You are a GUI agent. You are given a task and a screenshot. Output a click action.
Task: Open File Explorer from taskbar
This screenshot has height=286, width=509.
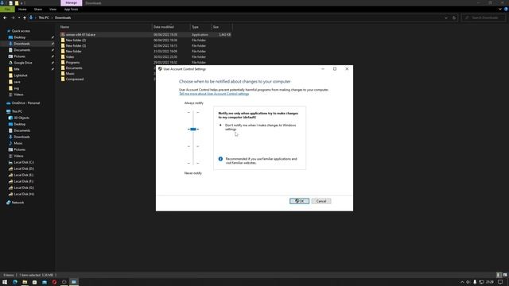[25, 282]
